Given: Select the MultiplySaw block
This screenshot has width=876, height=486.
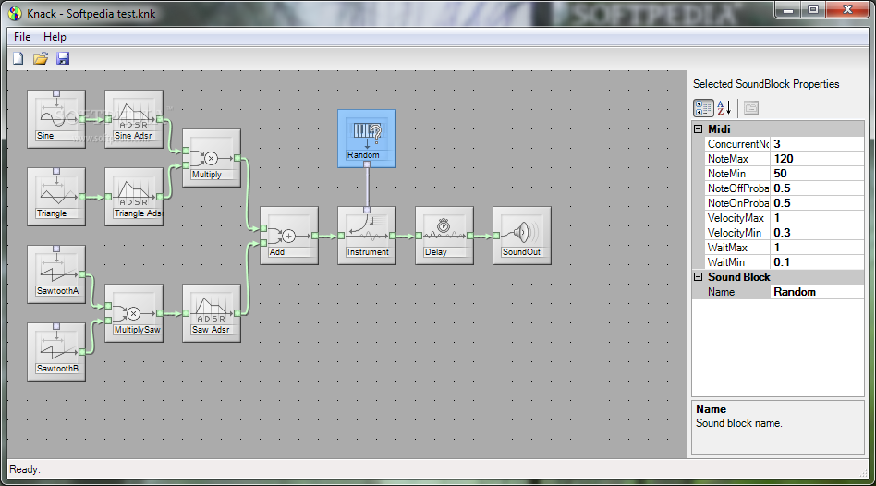Looking at the screenshot, I should click(x=134, y=313).
